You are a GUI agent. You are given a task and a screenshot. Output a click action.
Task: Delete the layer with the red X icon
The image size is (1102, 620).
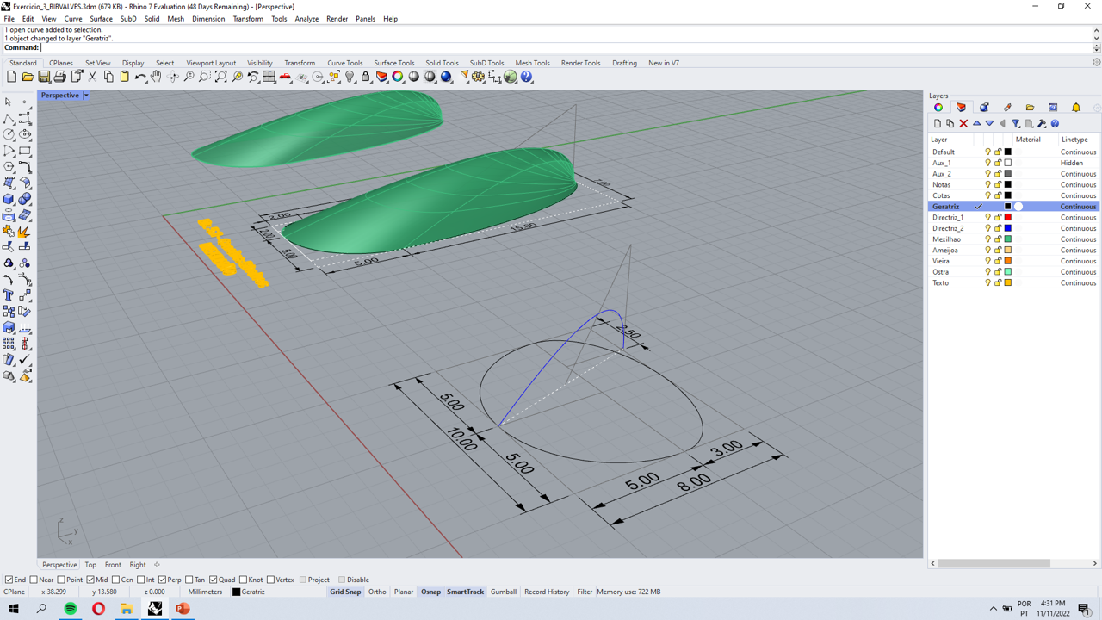click(963, 124)
